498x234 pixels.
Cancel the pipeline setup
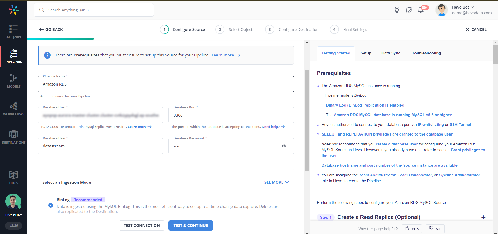click(476, 30)
